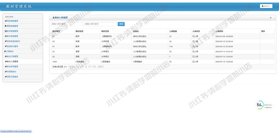
Task: Click the 首页 pagination link
Action: pos(71,67)
